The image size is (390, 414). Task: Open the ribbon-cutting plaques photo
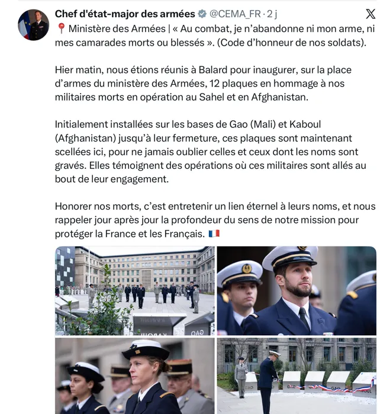pos(296,376)
